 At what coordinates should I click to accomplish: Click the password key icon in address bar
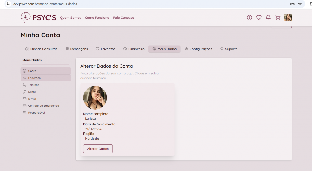(x=292, y=4)
